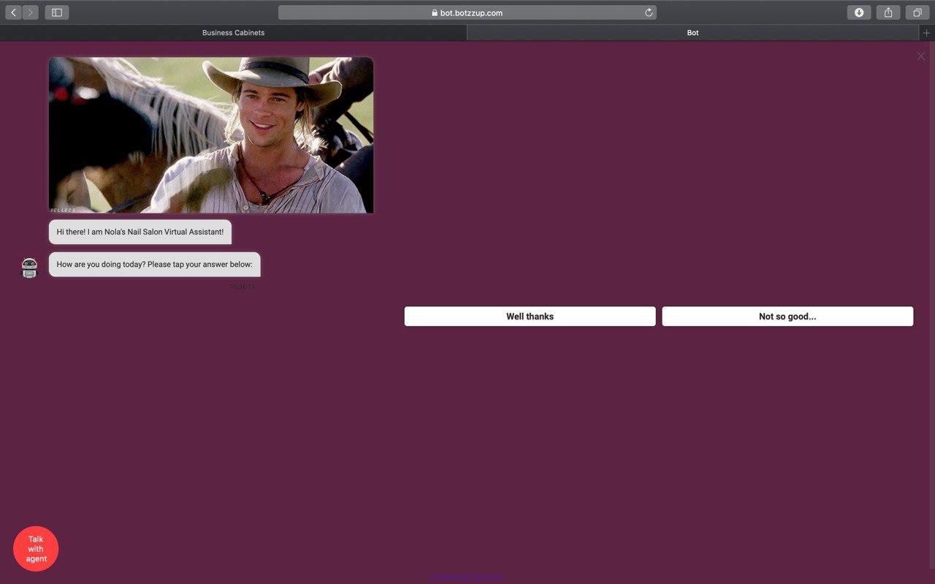Click the "How are you doing today?" message
Viewport: 935px width, 584px height.
point(154,265)
